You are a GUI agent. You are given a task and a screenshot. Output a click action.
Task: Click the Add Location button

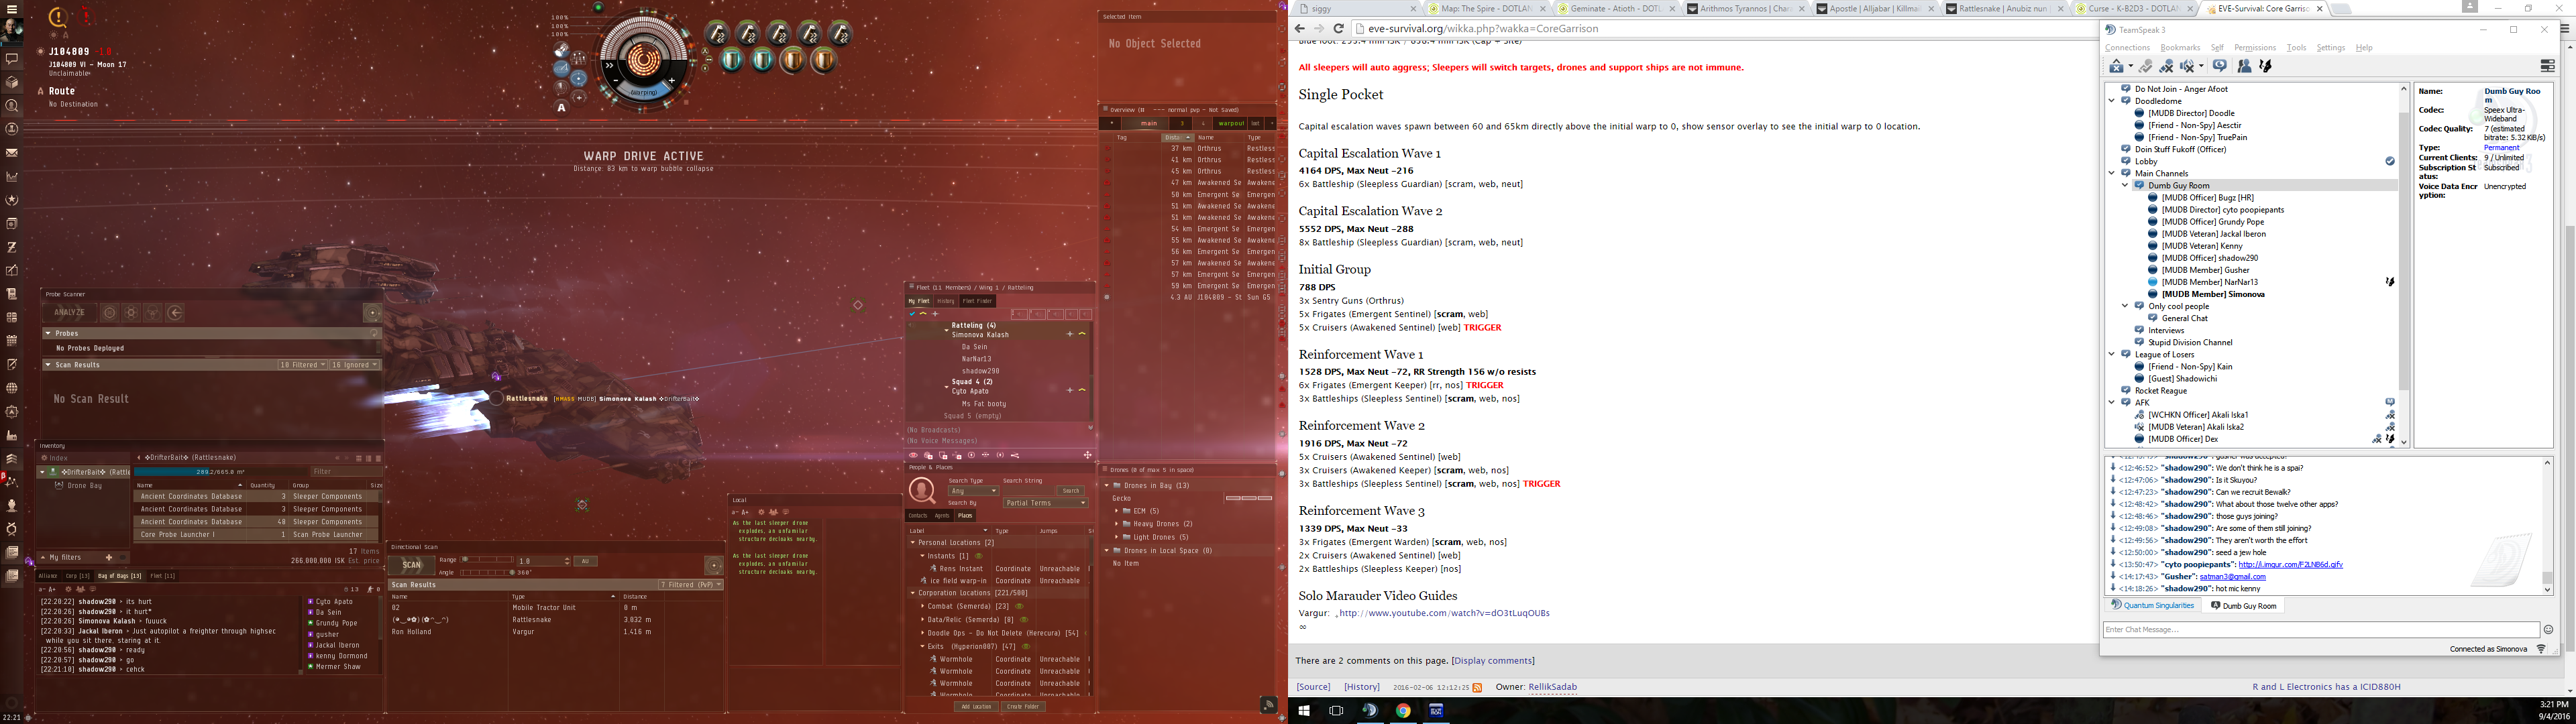click(x=976, y=707)
